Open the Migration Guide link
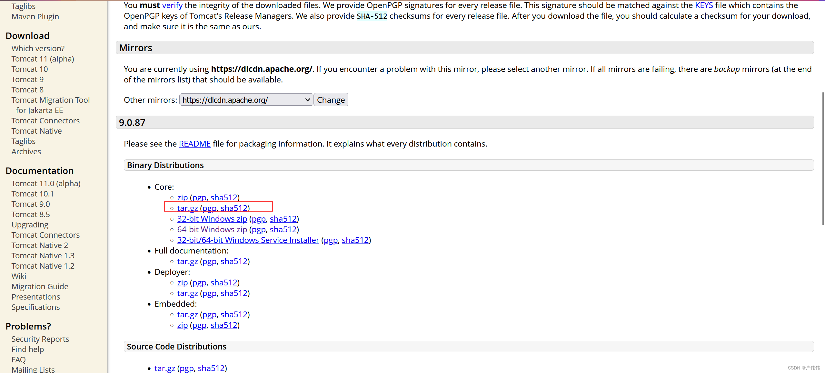 [40, 286]
